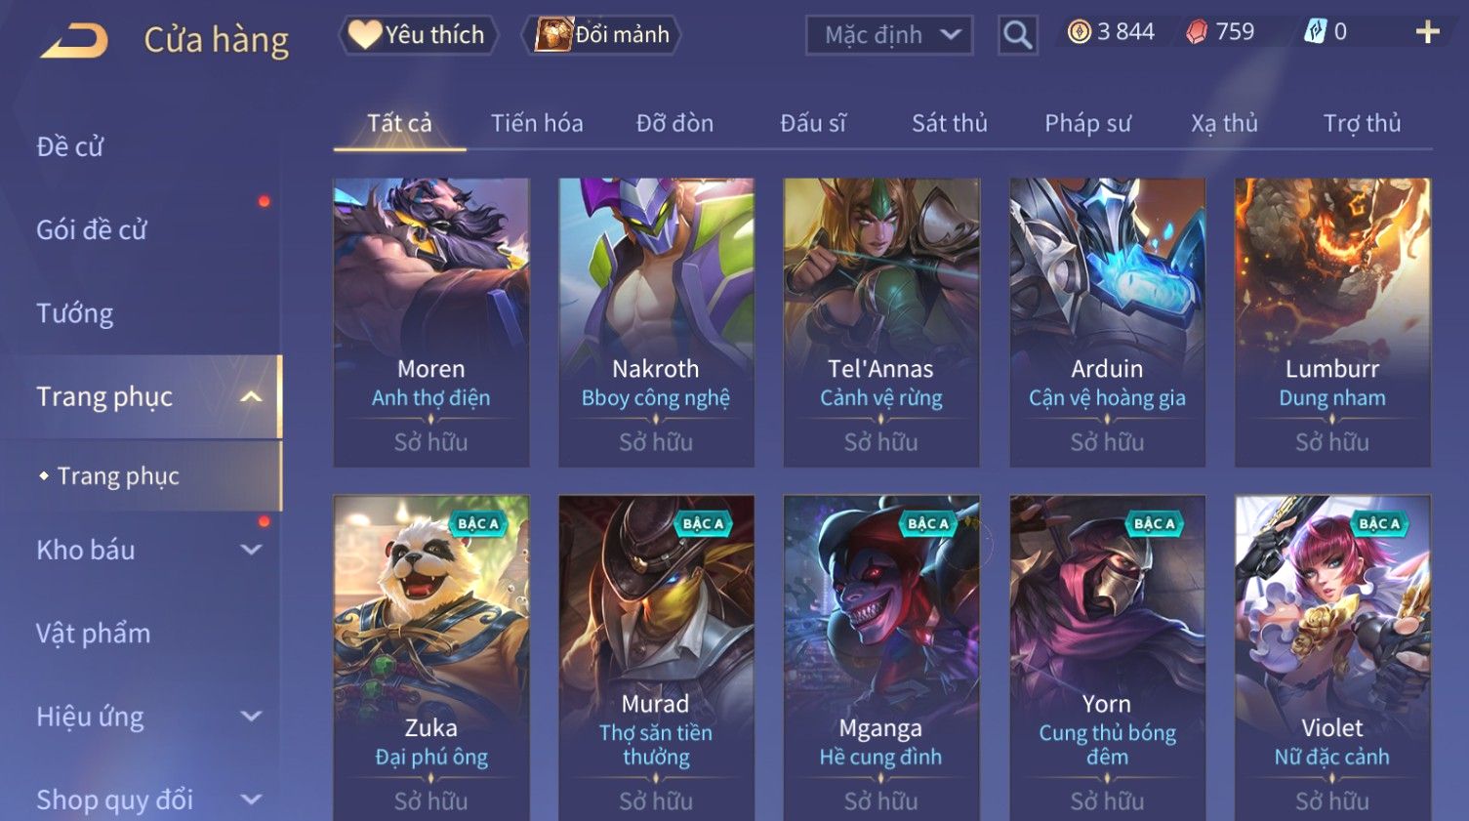Viewport: 1469px width, 821px height.
Task: Collapse the Trang phục sidebar section
Action: pyautogui.click(x=251, y=396)
